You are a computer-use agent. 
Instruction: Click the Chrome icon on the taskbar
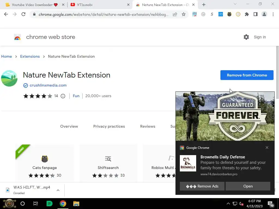(x=63, y=204)
